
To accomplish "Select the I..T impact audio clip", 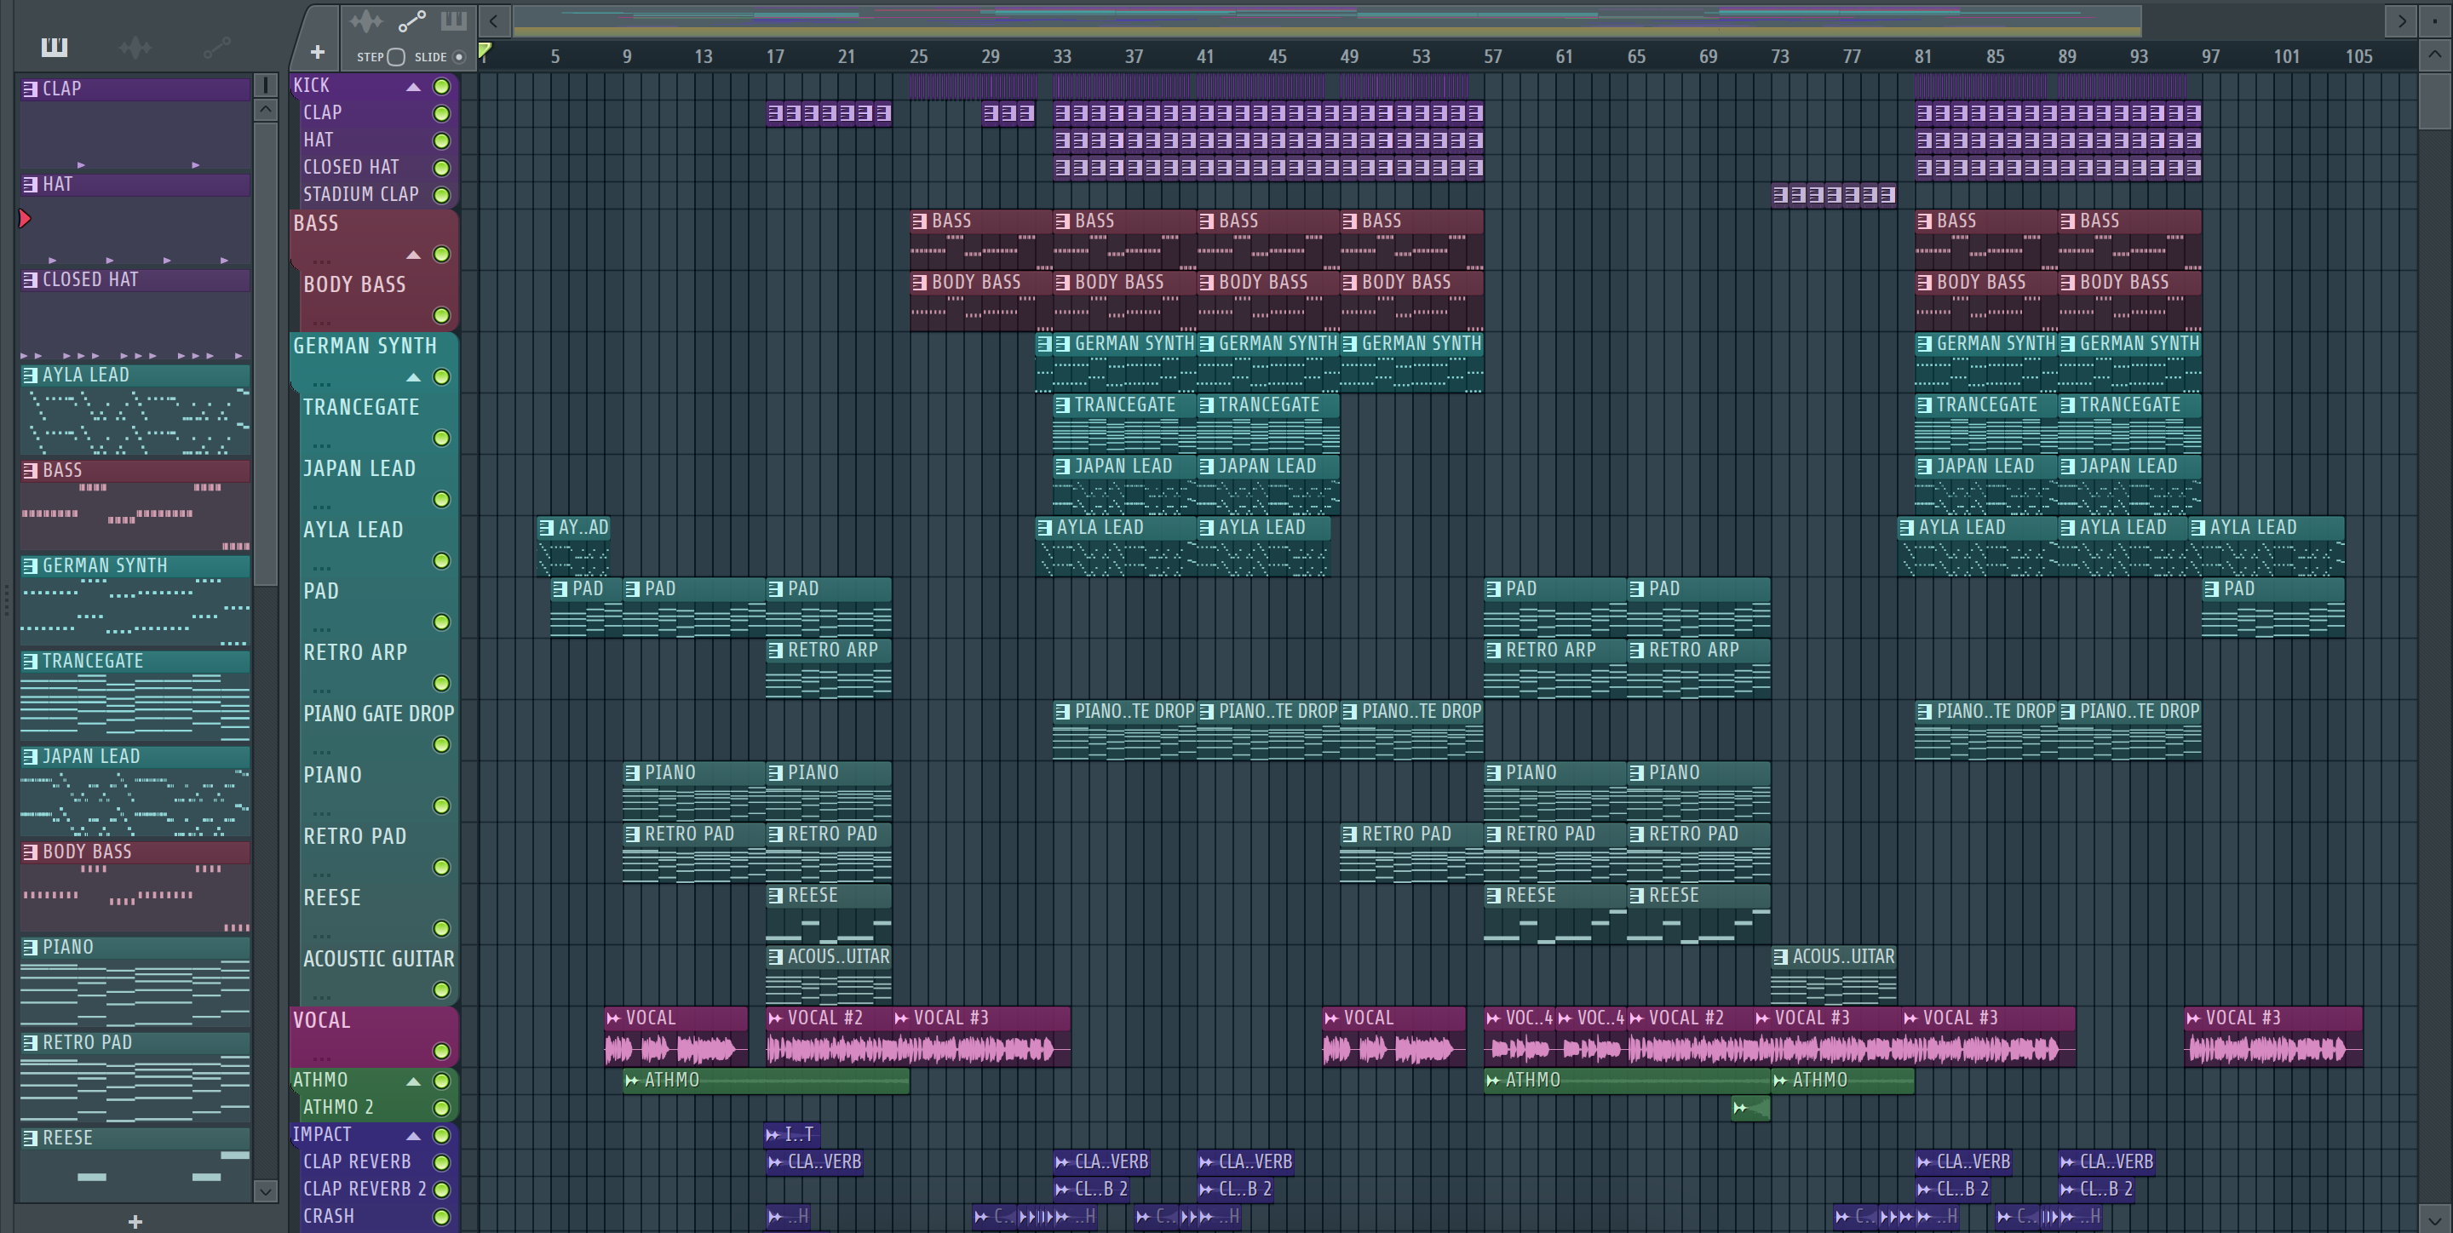I will coord(791,1135).
